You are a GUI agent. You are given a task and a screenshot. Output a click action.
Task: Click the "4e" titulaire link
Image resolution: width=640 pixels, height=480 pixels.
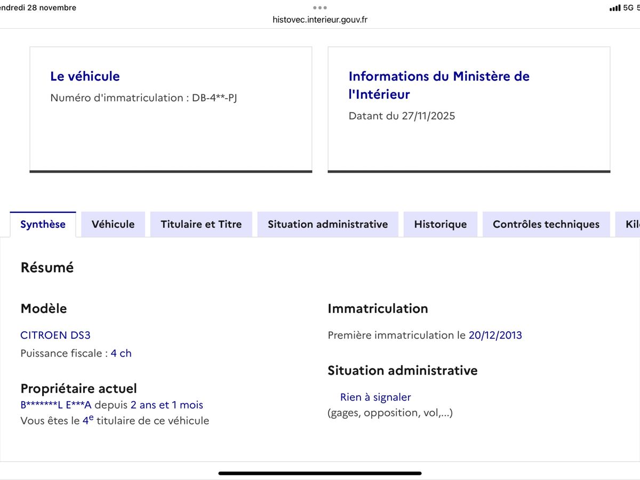89,420
